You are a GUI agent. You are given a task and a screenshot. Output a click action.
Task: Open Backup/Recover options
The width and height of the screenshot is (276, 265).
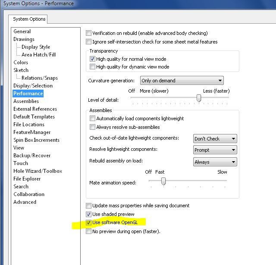[x=32, y=156]
